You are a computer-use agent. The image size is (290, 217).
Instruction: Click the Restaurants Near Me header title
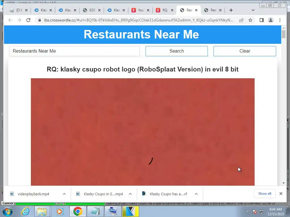pos(141,34)
